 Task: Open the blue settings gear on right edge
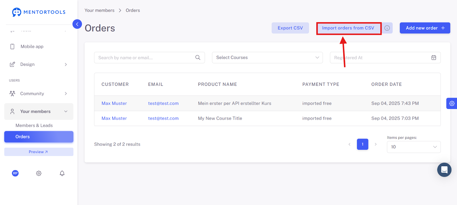(x=452, y=103)
